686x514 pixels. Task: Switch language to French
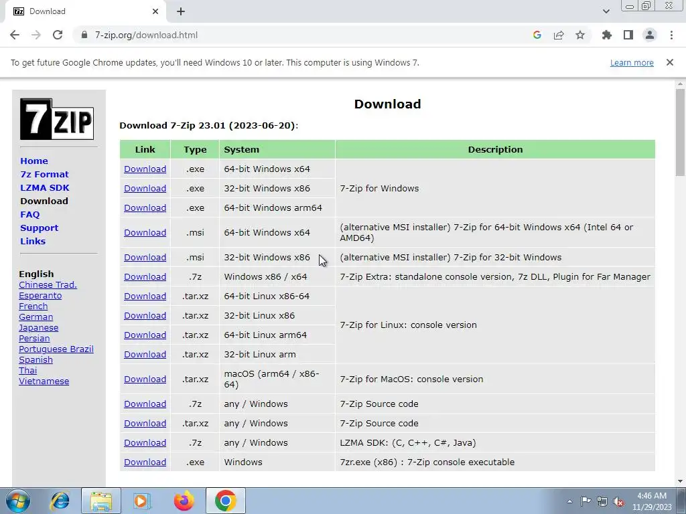point(33,306)
